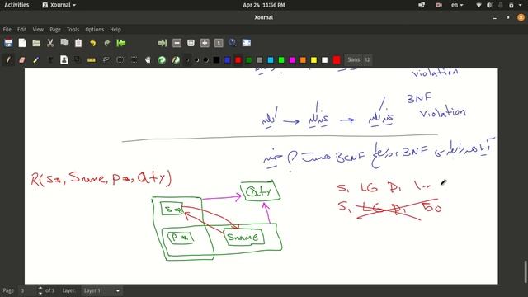This screenshot has width=528, height=297.
Task: Select the Pen tool
Action: tap(8, 60)
